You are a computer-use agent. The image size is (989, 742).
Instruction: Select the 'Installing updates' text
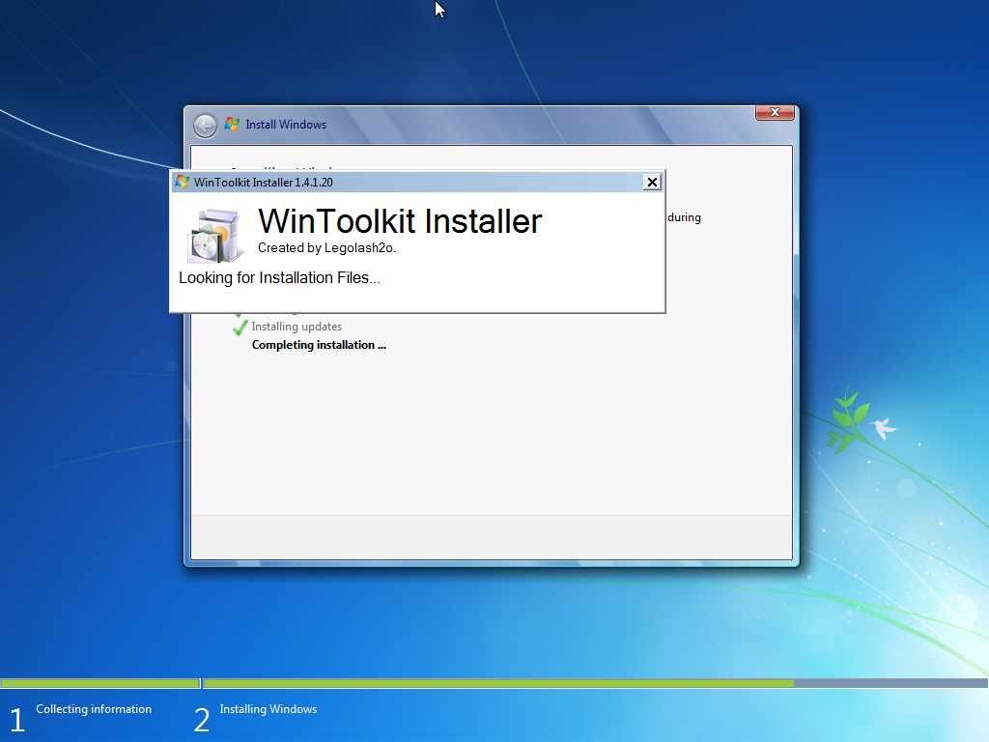(x=297, y=327)
